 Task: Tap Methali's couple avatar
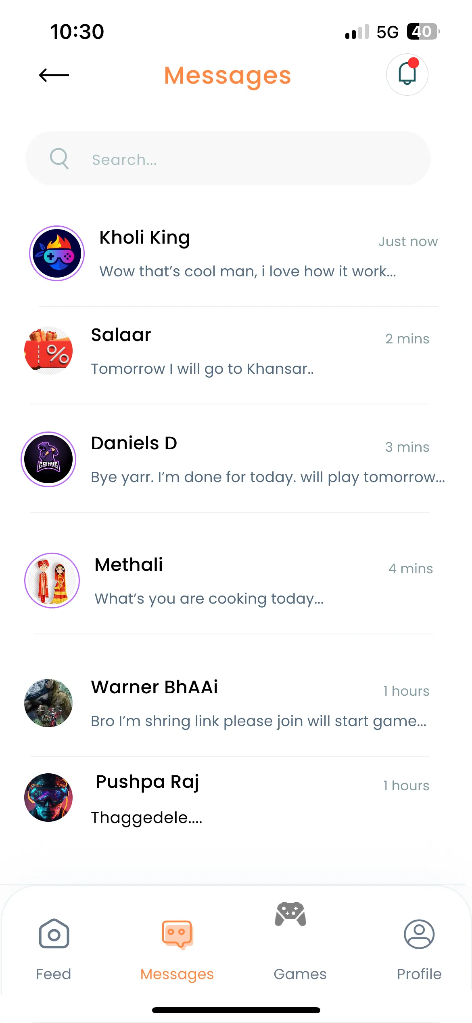[x=52, y=581]
